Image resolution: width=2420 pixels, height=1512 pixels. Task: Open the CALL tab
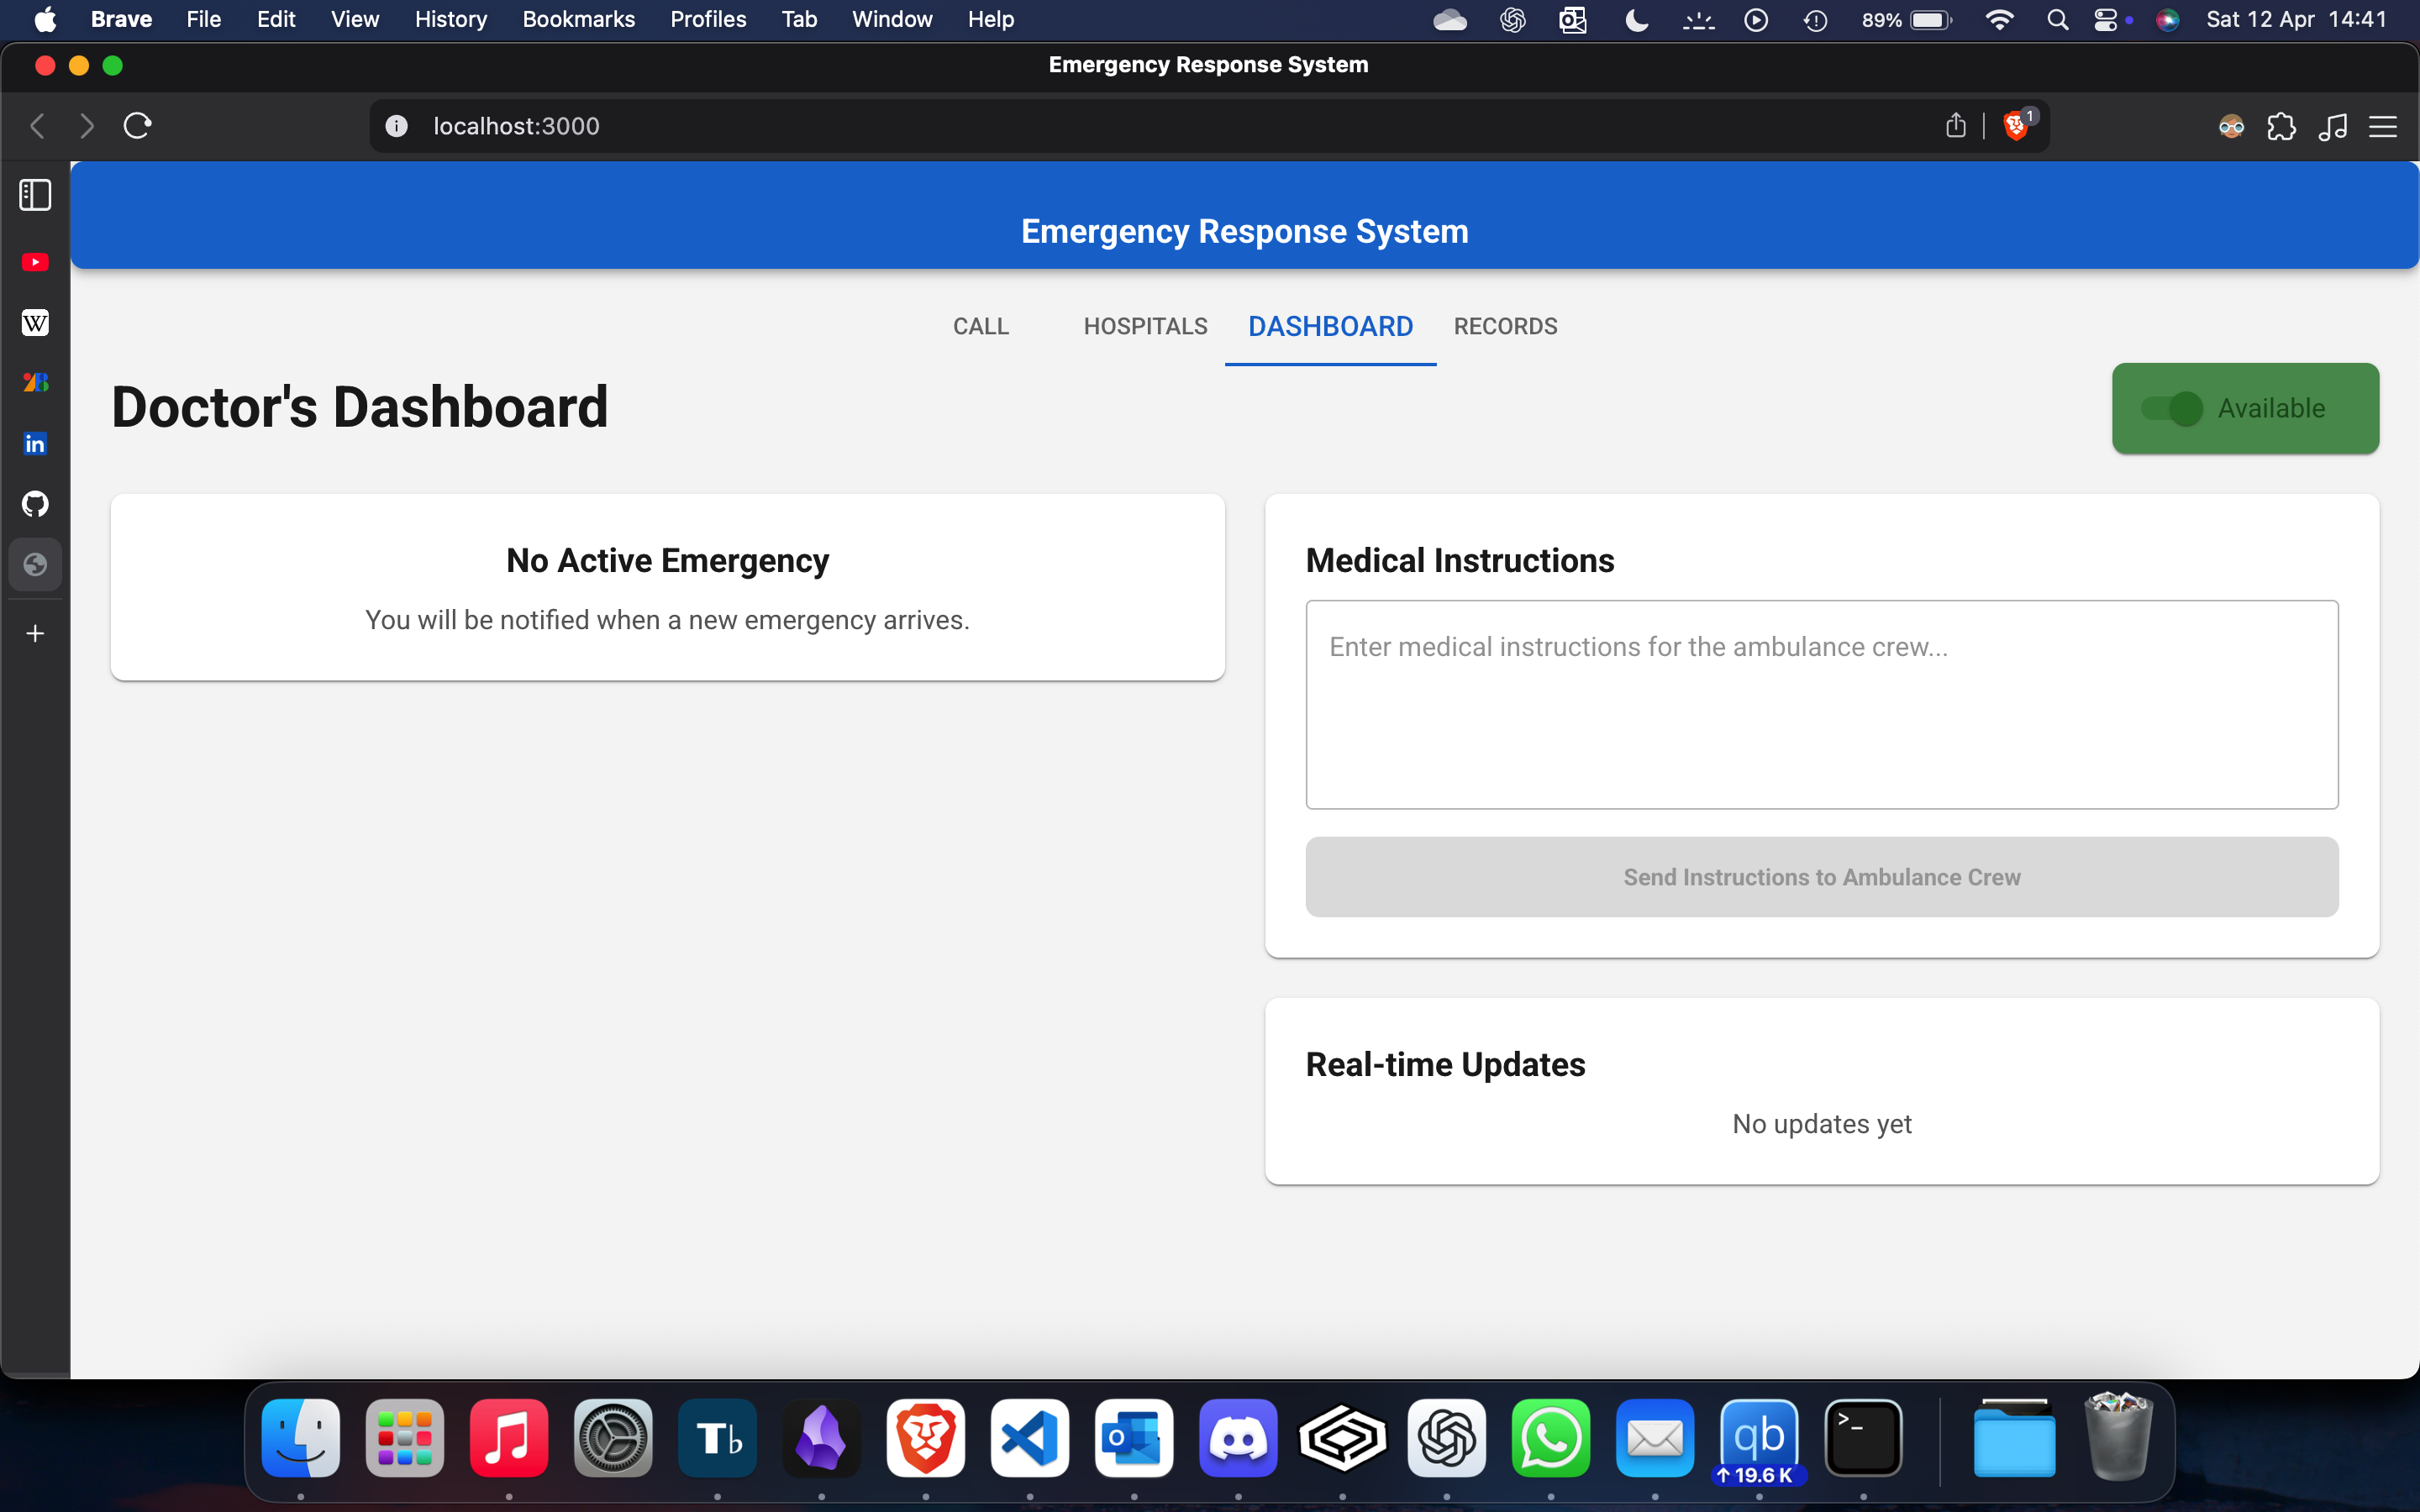click(x=980, y=326)
